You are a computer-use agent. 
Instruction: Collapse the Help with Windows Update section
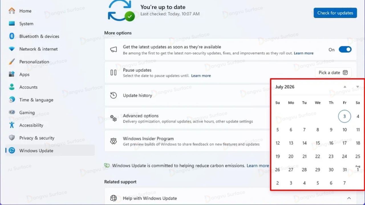tap(349, 198)
